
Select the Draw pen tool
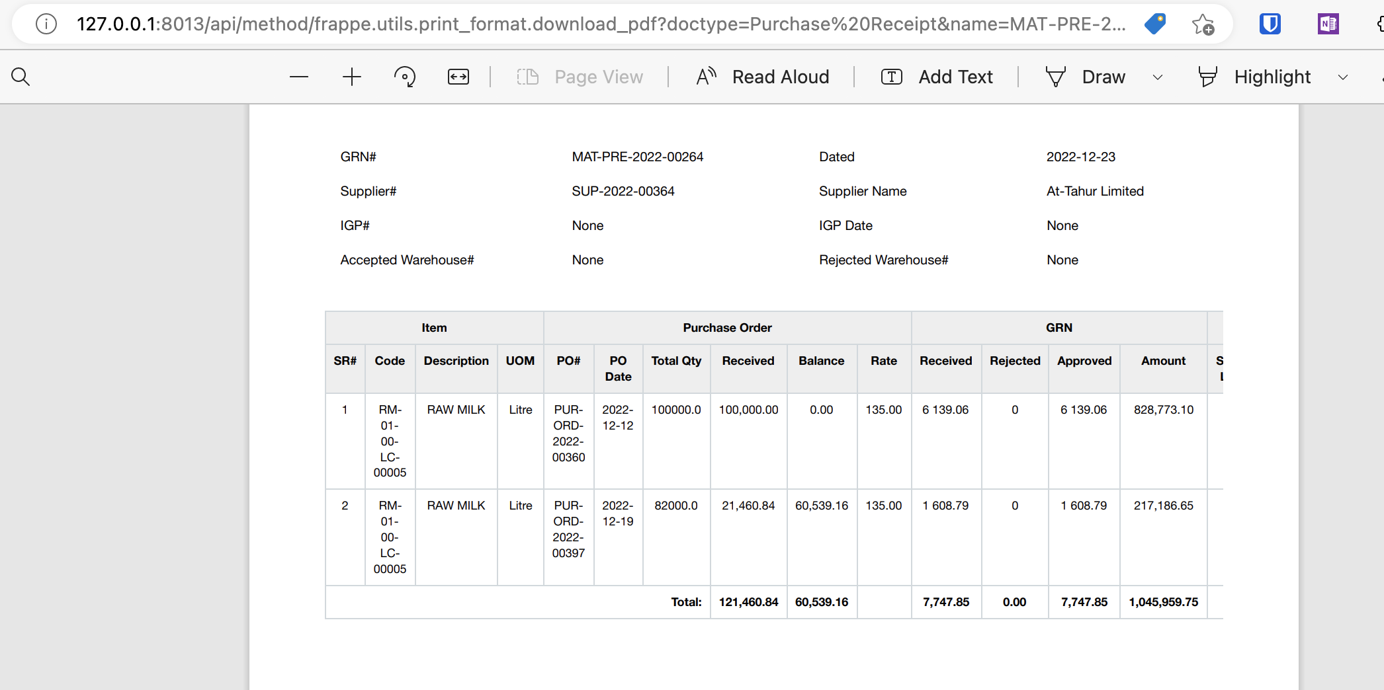pyautogui.click(x=1086, y=77)
